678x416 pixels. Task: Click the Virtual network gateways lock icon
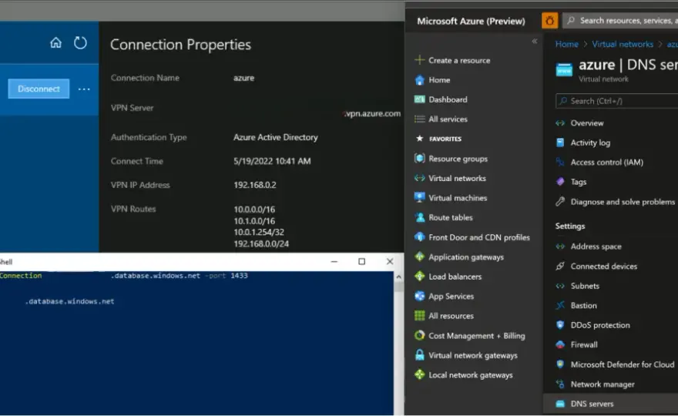[419, 355]
